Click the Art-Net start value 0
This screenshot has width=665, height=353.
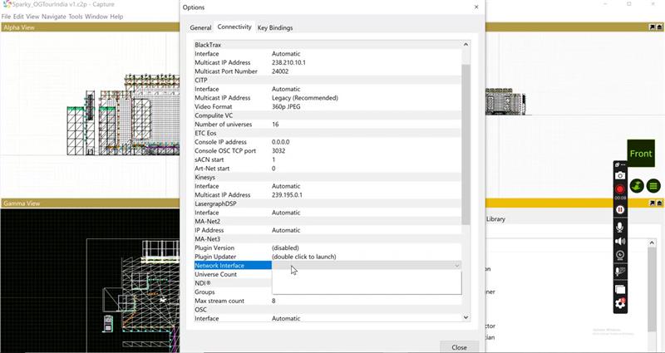pos(273,169)
